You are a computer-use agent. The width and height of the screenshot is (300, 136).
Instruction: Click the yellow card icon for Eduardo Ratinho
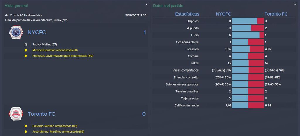click(x=26, y=126)
